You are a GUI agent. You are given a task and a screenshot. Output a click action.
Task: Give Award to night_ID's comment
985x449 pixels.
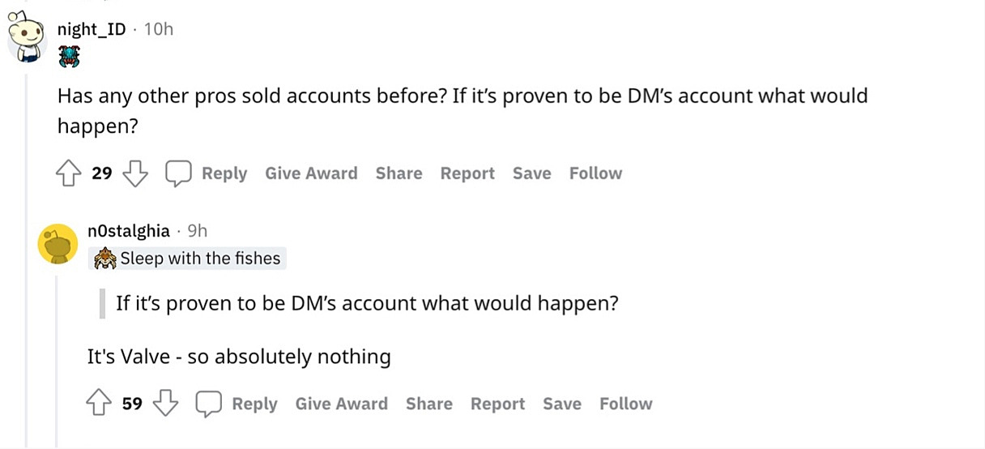311,173
